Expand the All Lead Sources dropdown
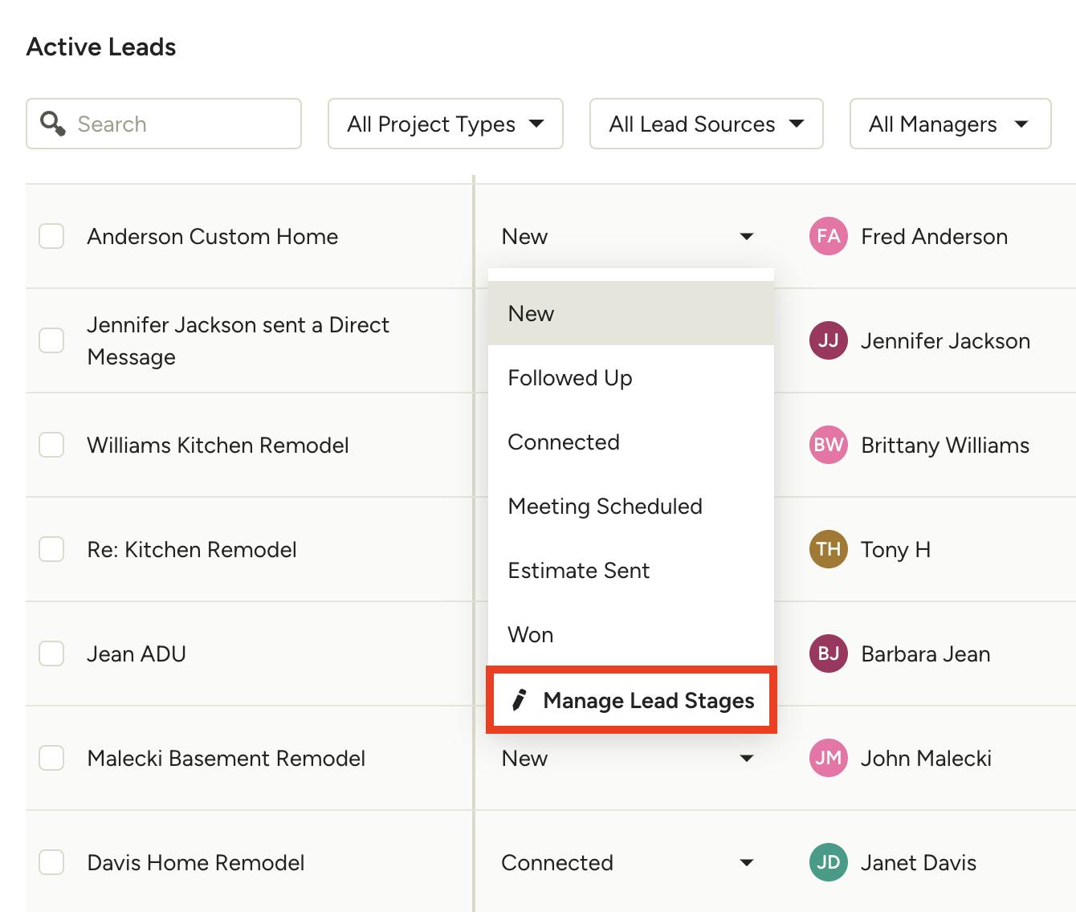The width and height of the screenshot is (1076, 912). pos(706,124)
